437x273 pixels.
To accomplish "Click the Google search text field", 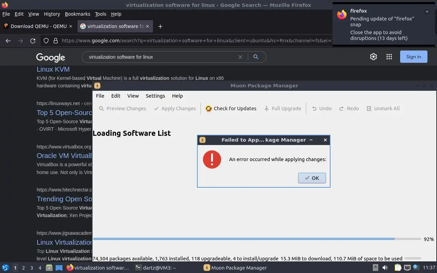I will click(x=160, y=57).
